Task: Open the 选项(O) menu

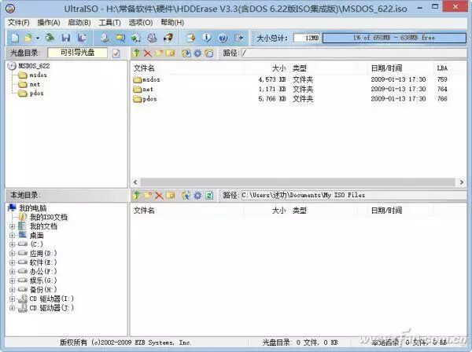Action: [141, 23]
